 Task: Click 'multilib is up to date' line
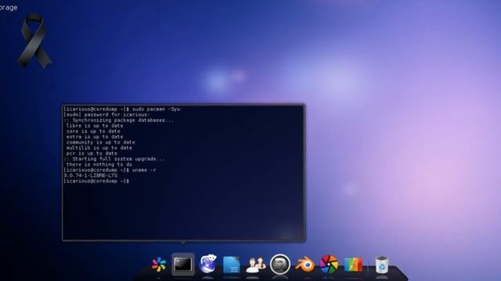click(x=99, y=148)
